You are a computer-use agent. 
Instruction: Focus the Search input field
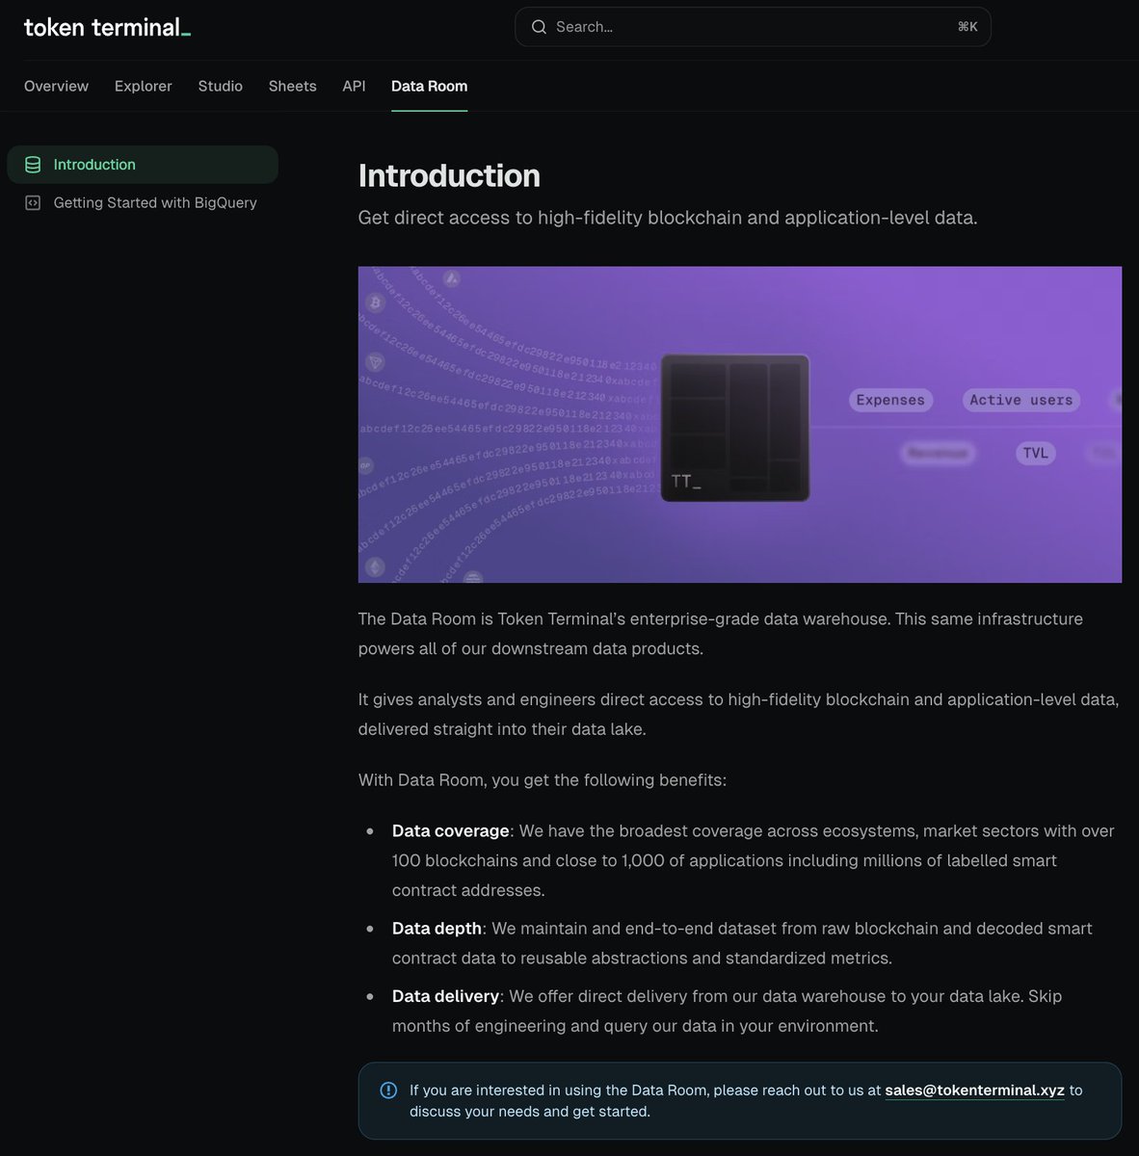click(x=753, y=27)
